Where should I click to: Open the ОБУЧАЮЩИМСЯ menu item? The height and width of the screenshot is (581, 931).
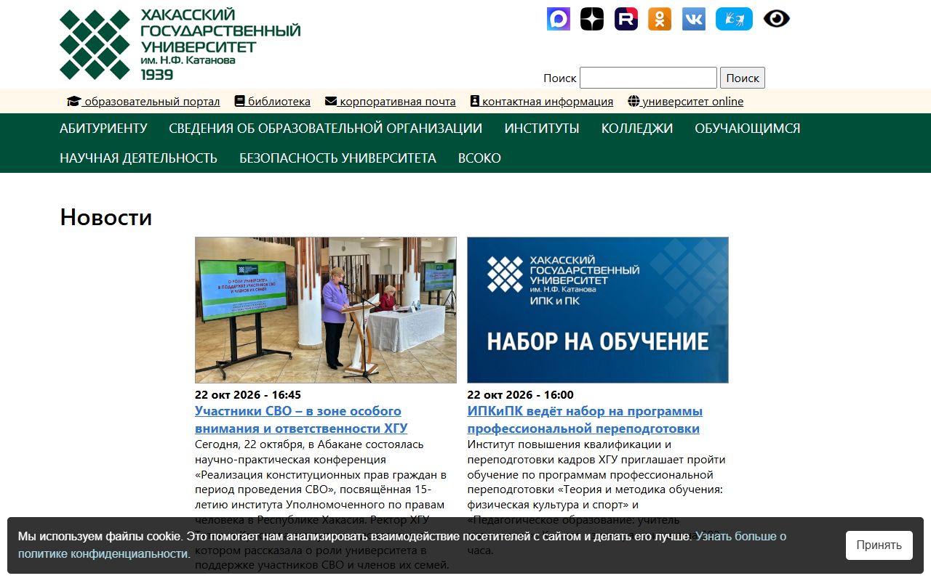[x=748, y=129]
